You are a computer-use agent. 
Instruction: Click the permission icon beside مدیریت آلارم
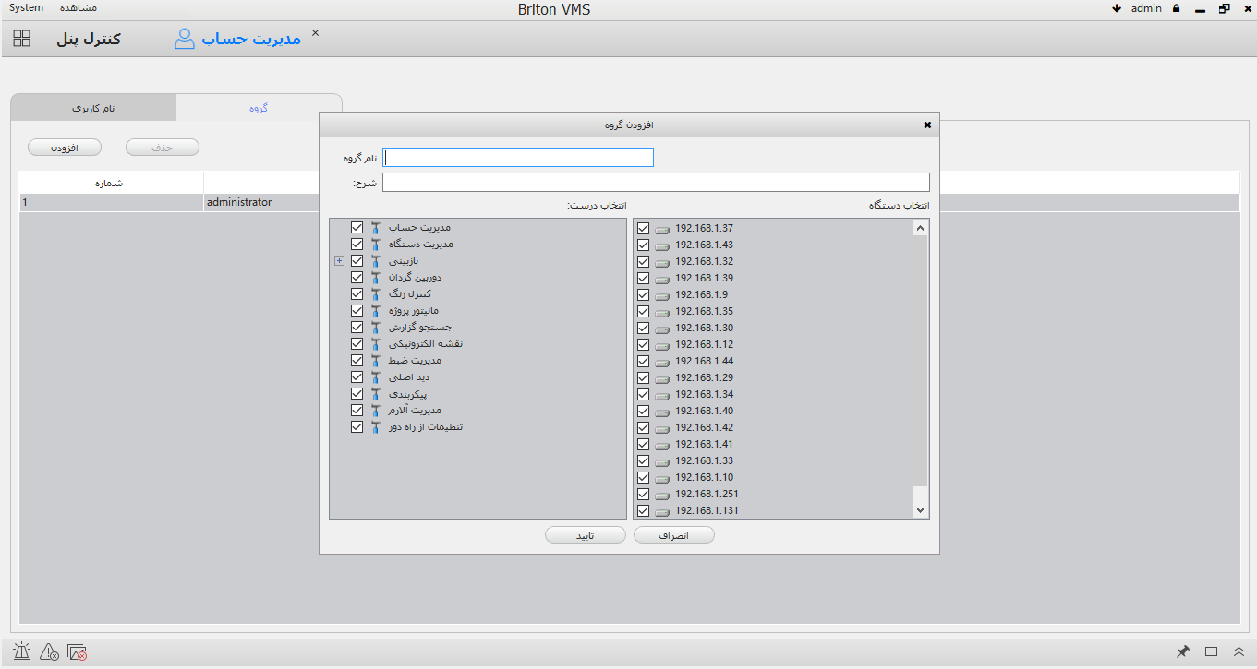375,410
